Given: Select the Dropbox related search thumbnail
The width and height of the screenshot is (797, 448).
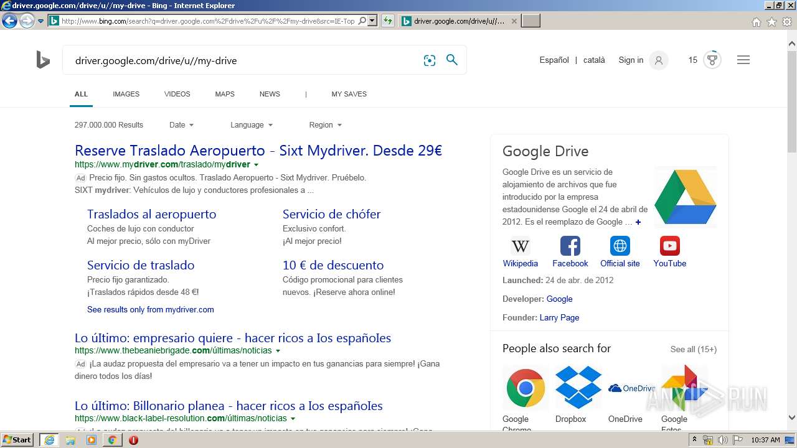Looking at the screenshot, I should tap(578, 388).
